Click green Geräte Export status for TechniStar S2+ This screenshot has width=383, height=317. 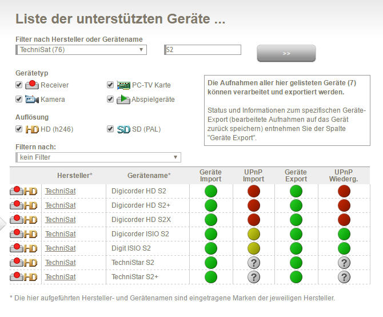pyautogui.click(x=296, y=277)
